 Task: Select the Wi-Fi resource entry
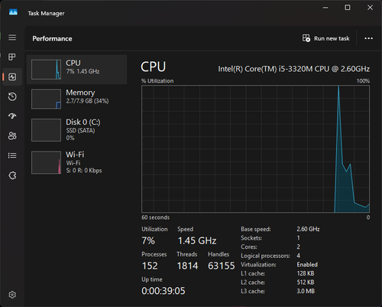point(76,162)
